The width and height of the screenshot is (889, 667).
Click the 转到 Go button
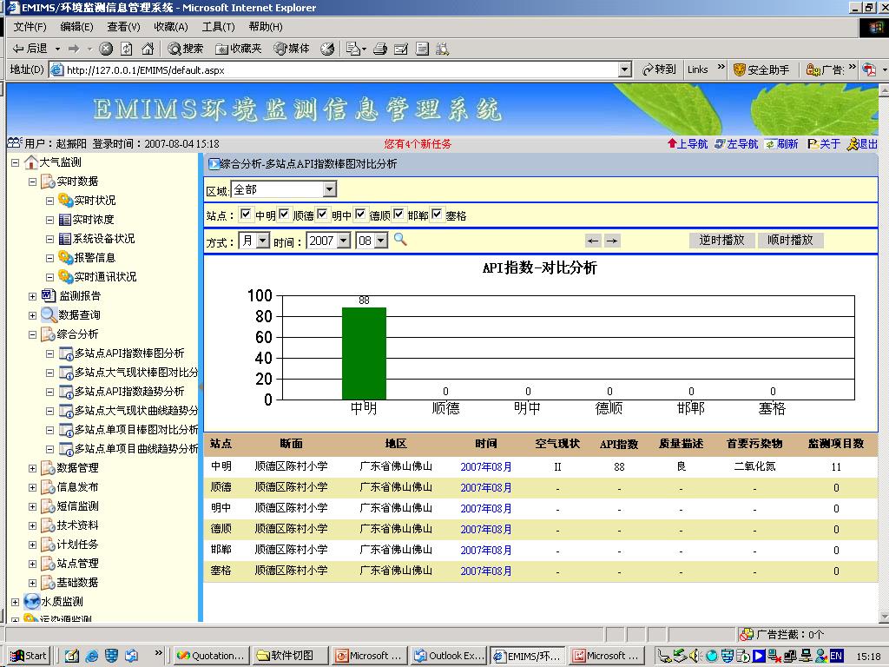pyautogui.click(x=659, y=69)
